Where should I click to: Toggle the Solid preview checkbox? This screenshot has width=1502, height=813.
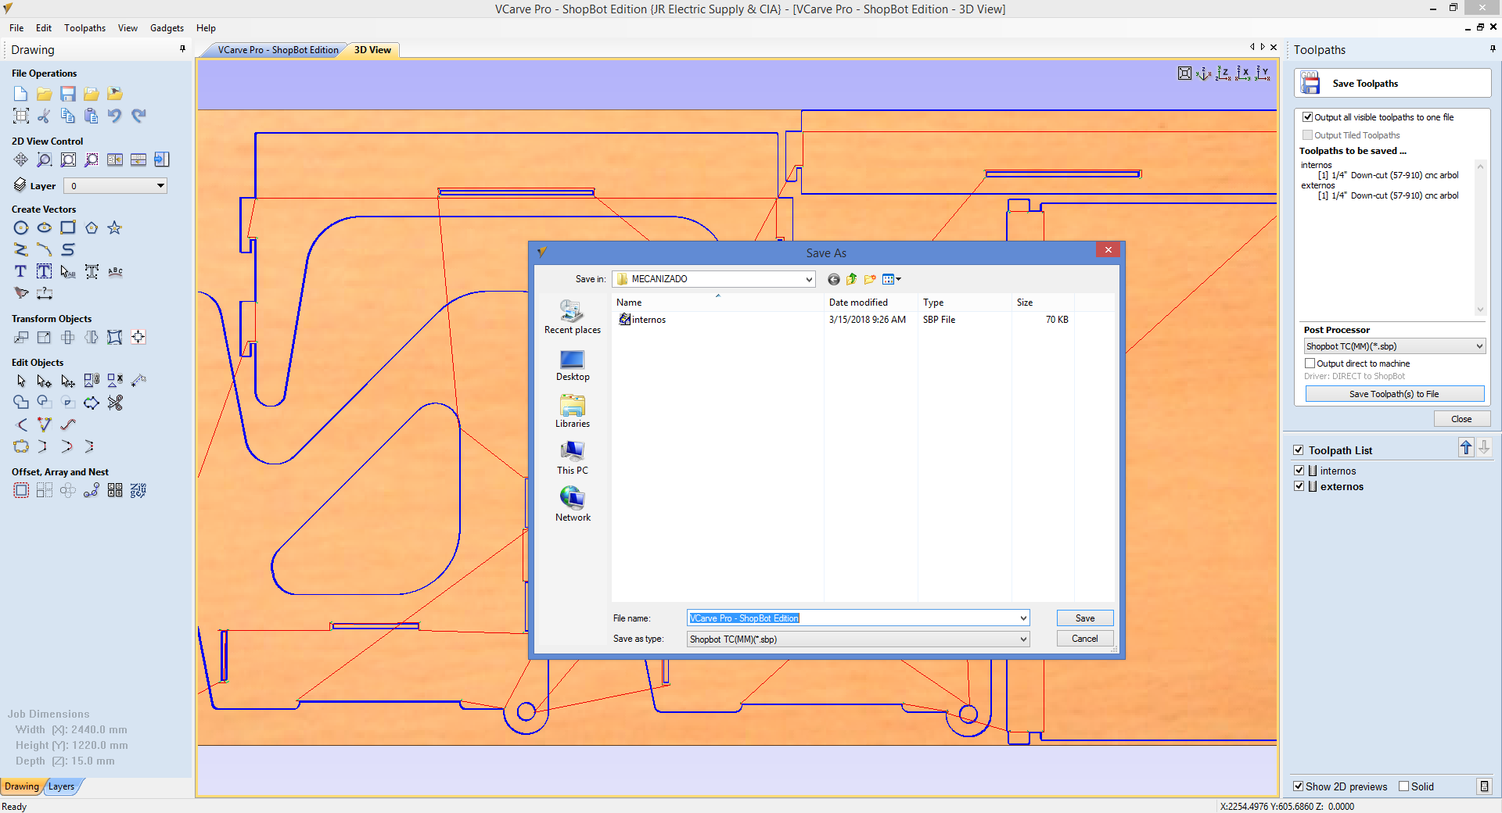pos(1403,786)
